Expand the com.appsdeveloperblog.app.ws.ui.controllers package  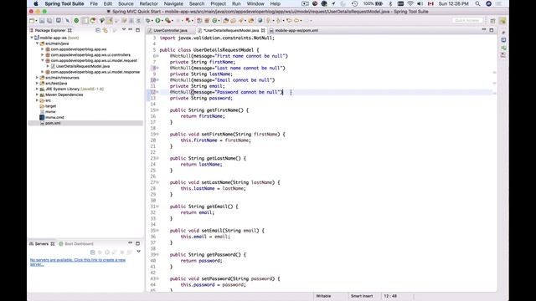point(43,54)
